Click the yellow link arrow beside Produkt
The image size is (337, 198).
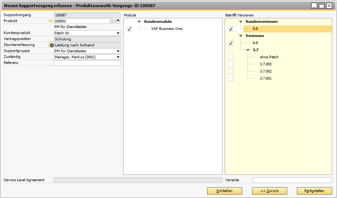(51, 21)
